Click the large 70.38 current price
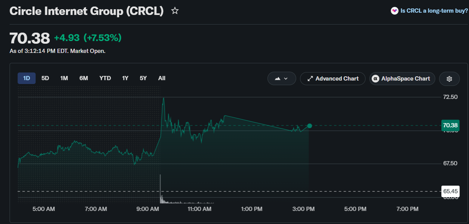 pos(30,38)
